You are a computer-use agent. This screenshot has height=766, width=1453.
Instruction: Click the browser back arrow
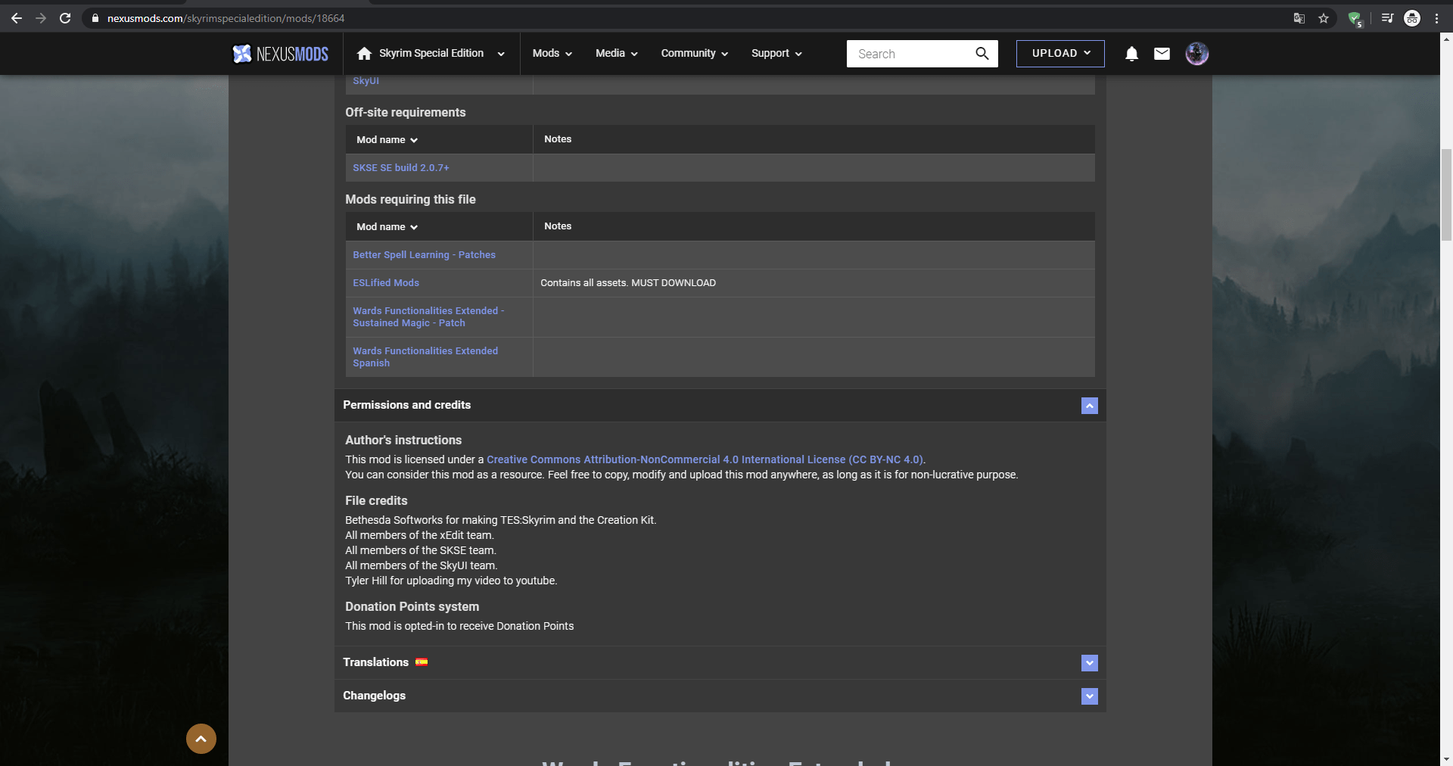coord(17,18)
